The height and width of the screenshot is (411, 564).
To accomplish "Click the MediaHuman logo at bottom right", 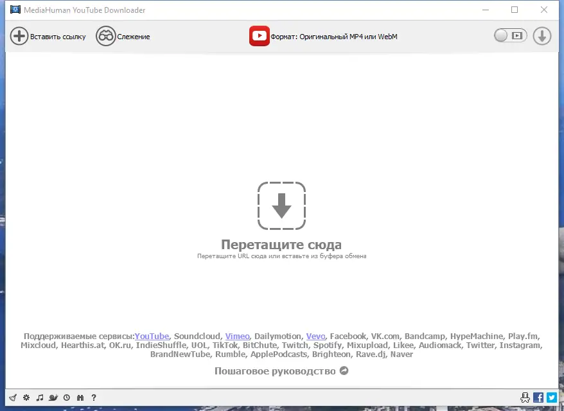I will click(525, 398).
